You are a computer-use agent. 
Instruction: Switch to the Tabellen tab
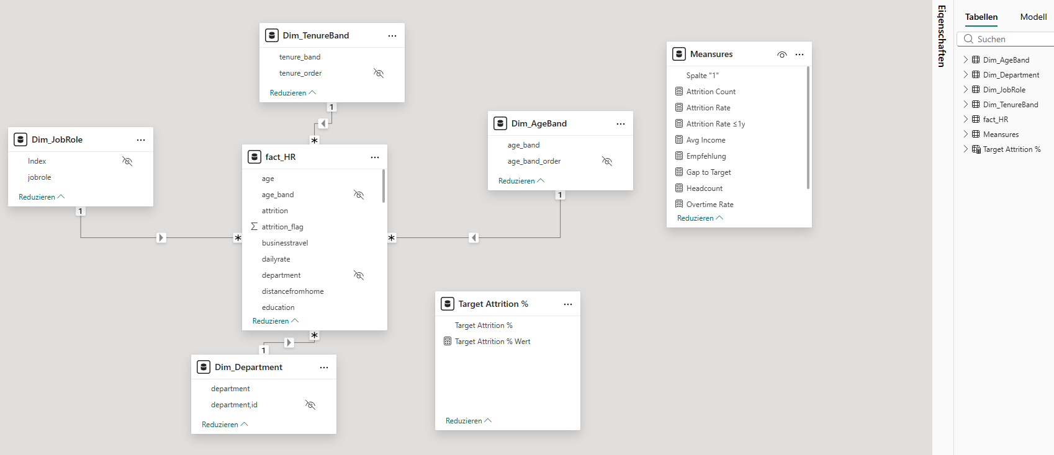[x=981, y=17]
